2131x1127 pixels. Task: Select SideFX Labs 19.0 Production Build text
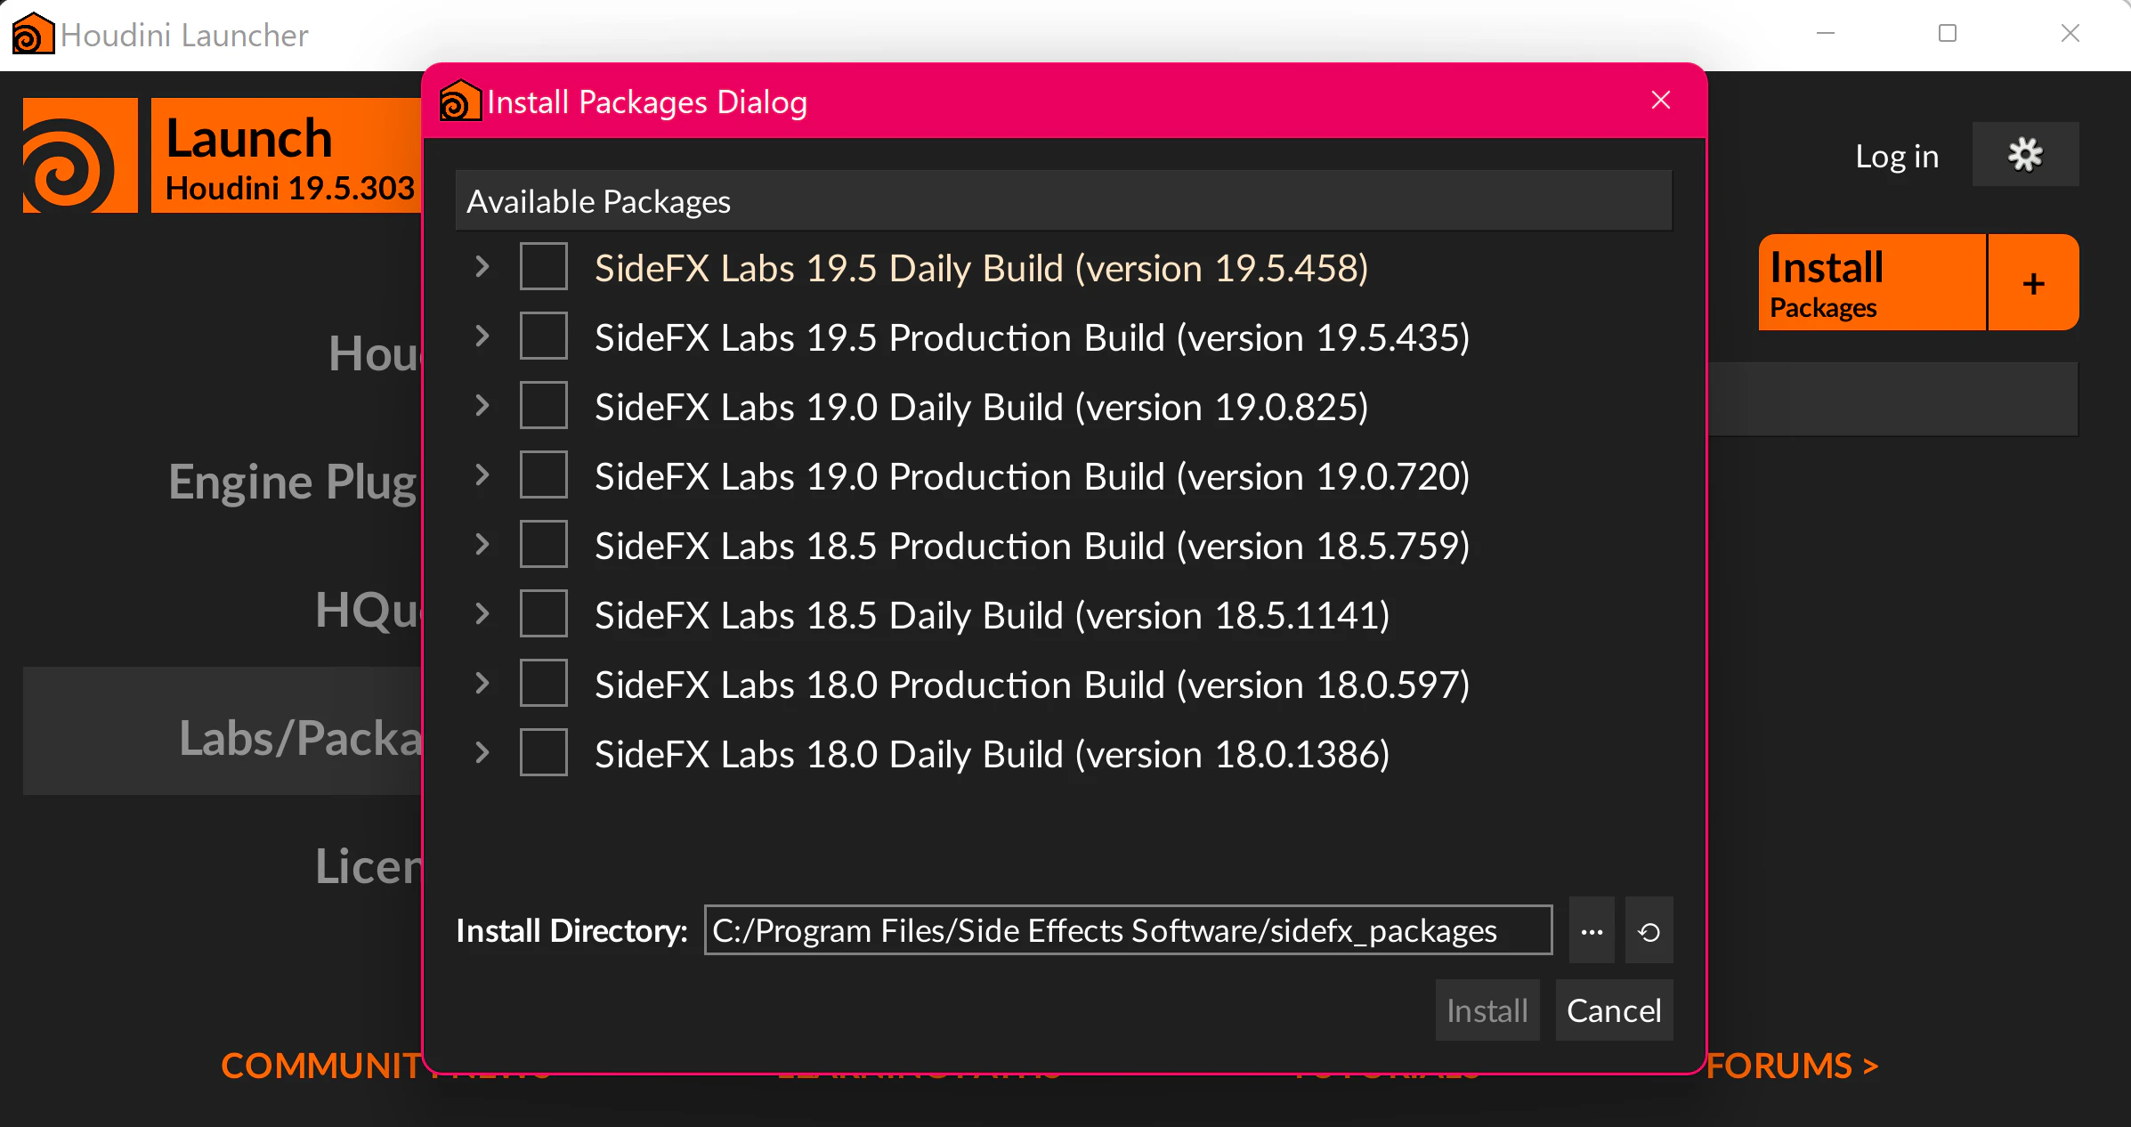[x=1032, y=476]
